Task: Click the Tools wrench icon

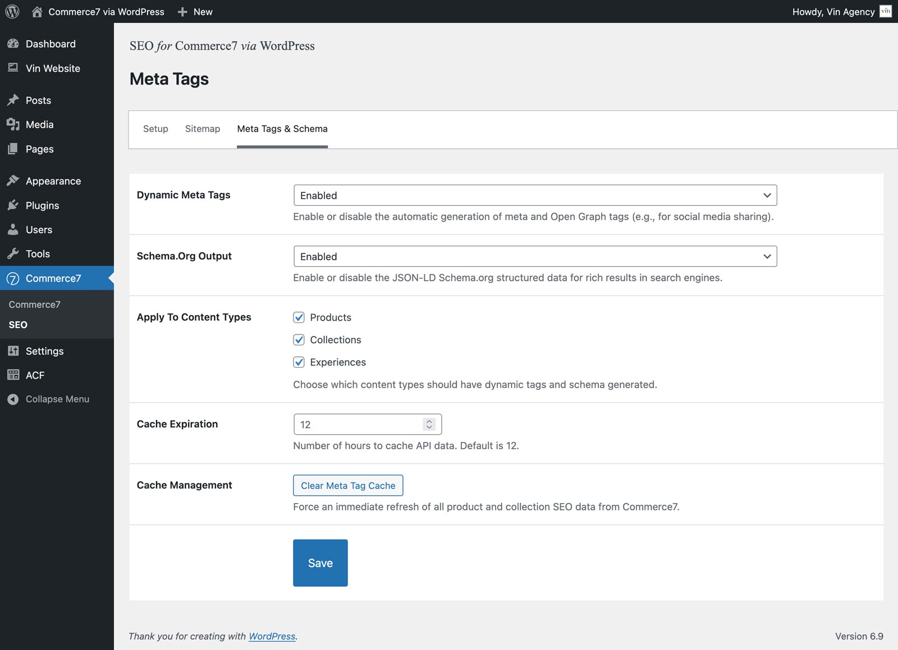Action: point(13,253)
